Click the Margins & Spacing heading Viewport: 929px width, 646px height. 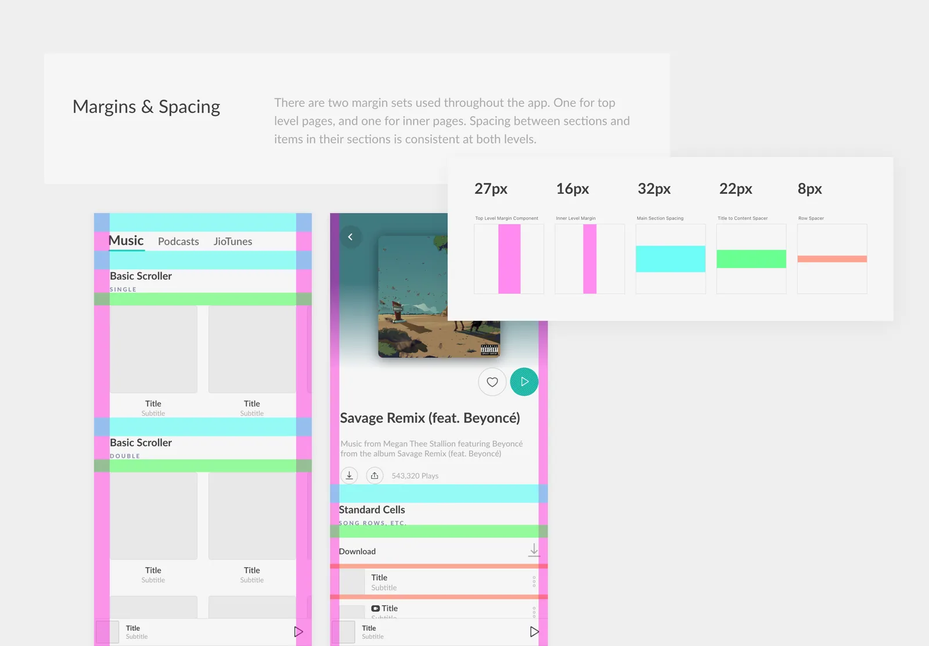click(146, 107)
